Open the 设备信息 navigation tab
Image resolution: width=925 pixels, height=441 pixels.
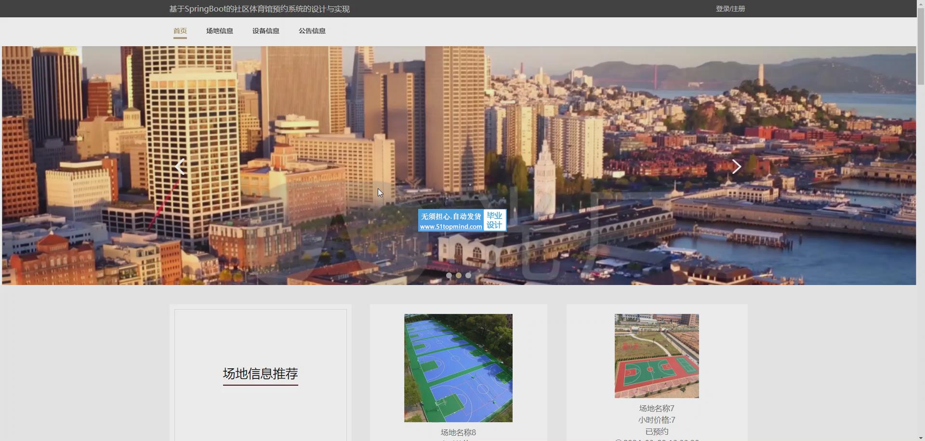coord(266,31)
